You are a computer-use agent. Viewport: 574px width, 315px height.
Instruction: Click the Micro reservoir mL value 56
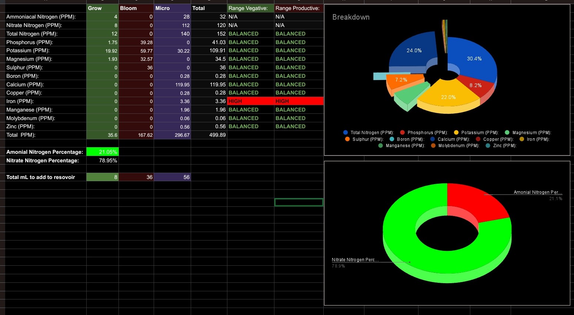pos(172,177)
